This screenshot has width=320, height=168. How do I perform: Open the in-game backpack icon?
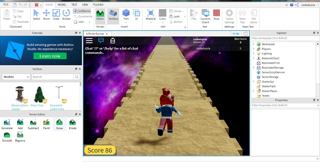tap(113, 41)
